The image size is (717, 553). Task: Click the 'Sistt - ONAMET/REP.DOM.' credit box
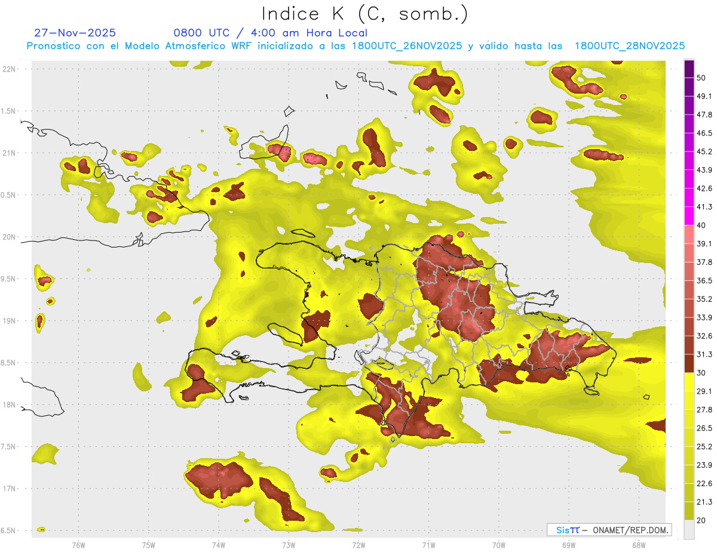609,530
